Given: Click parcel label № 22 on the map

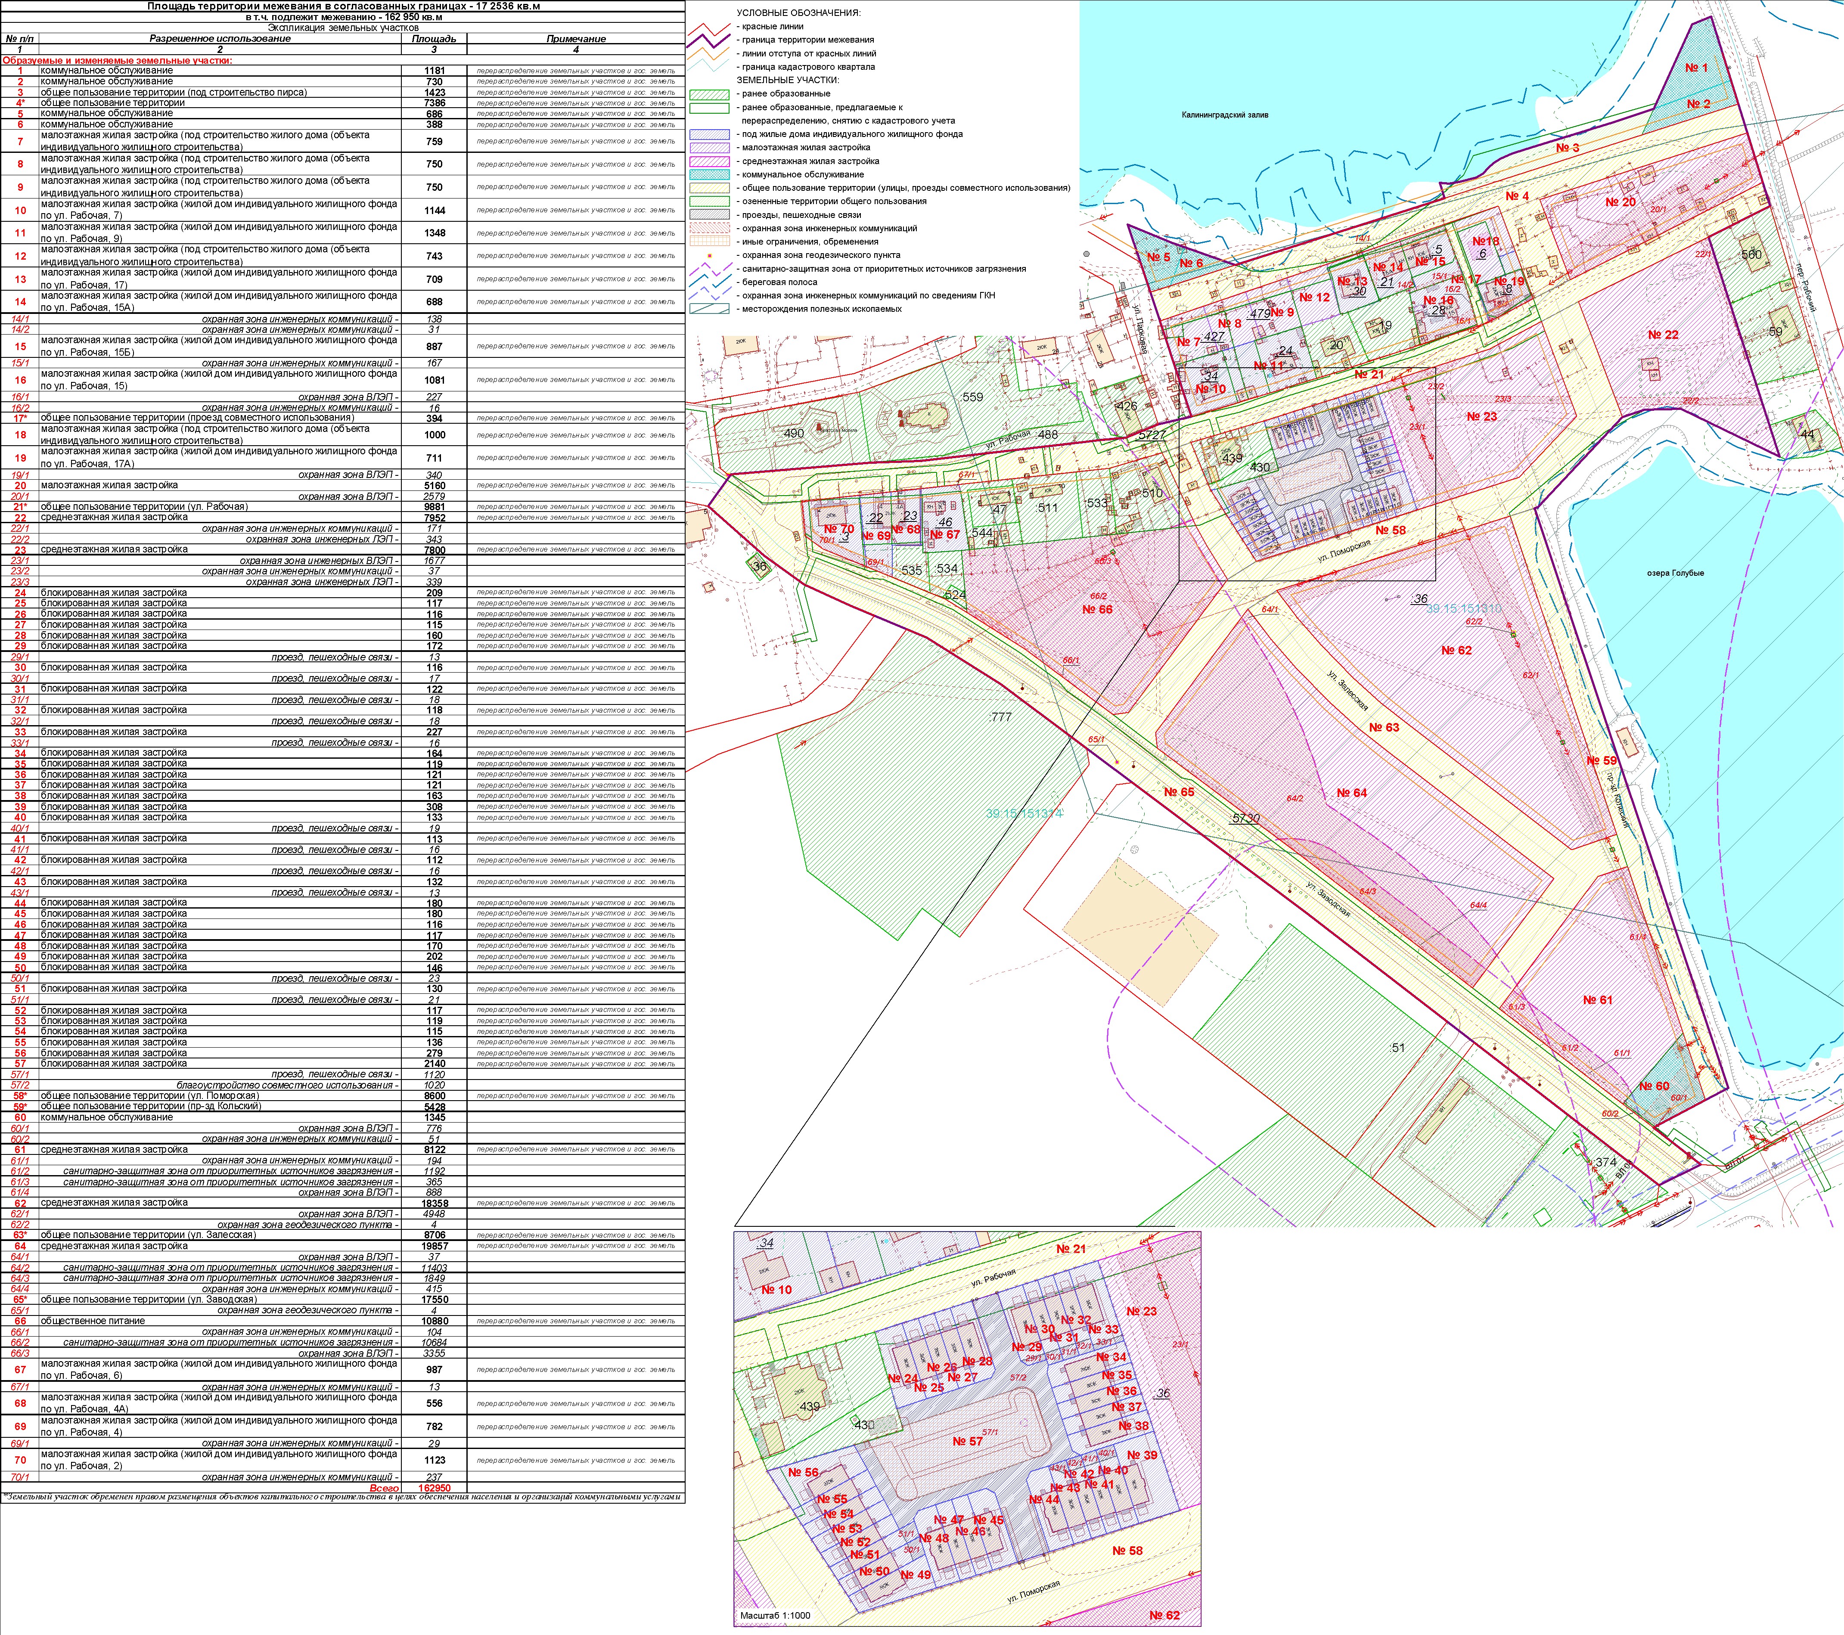Looking at the screenshot, I should [x=1663, y=334].
